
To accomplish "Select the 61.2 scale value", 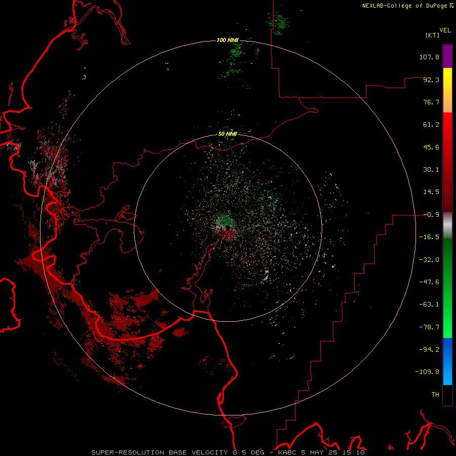I will click(431, 125).
